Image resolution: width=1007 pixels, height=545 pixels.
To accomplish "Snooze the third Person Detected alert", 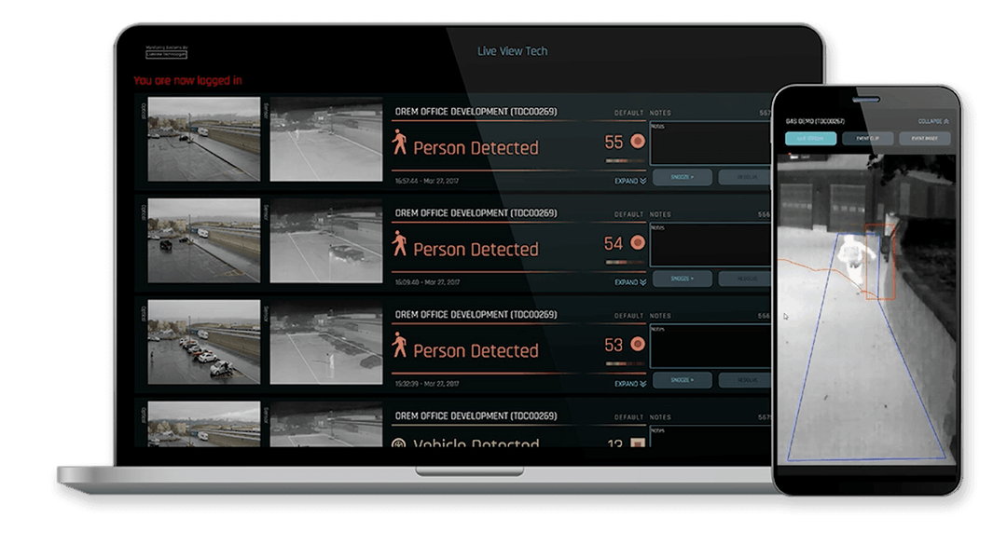I will pyautogui.click(x=683, y=380).
